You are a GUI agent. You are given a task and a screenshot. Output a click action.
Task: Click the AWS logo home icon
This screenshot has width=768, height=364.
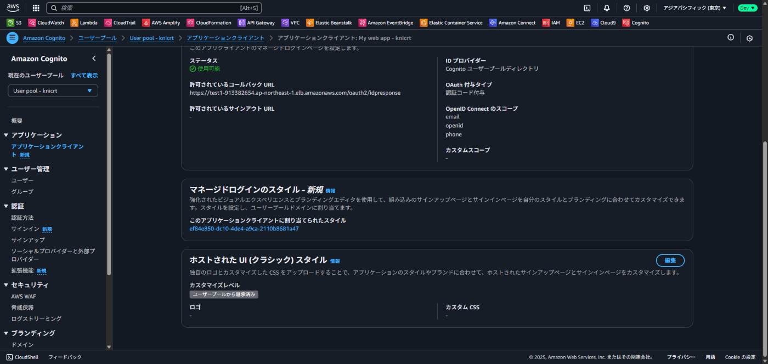click(13, 8)
